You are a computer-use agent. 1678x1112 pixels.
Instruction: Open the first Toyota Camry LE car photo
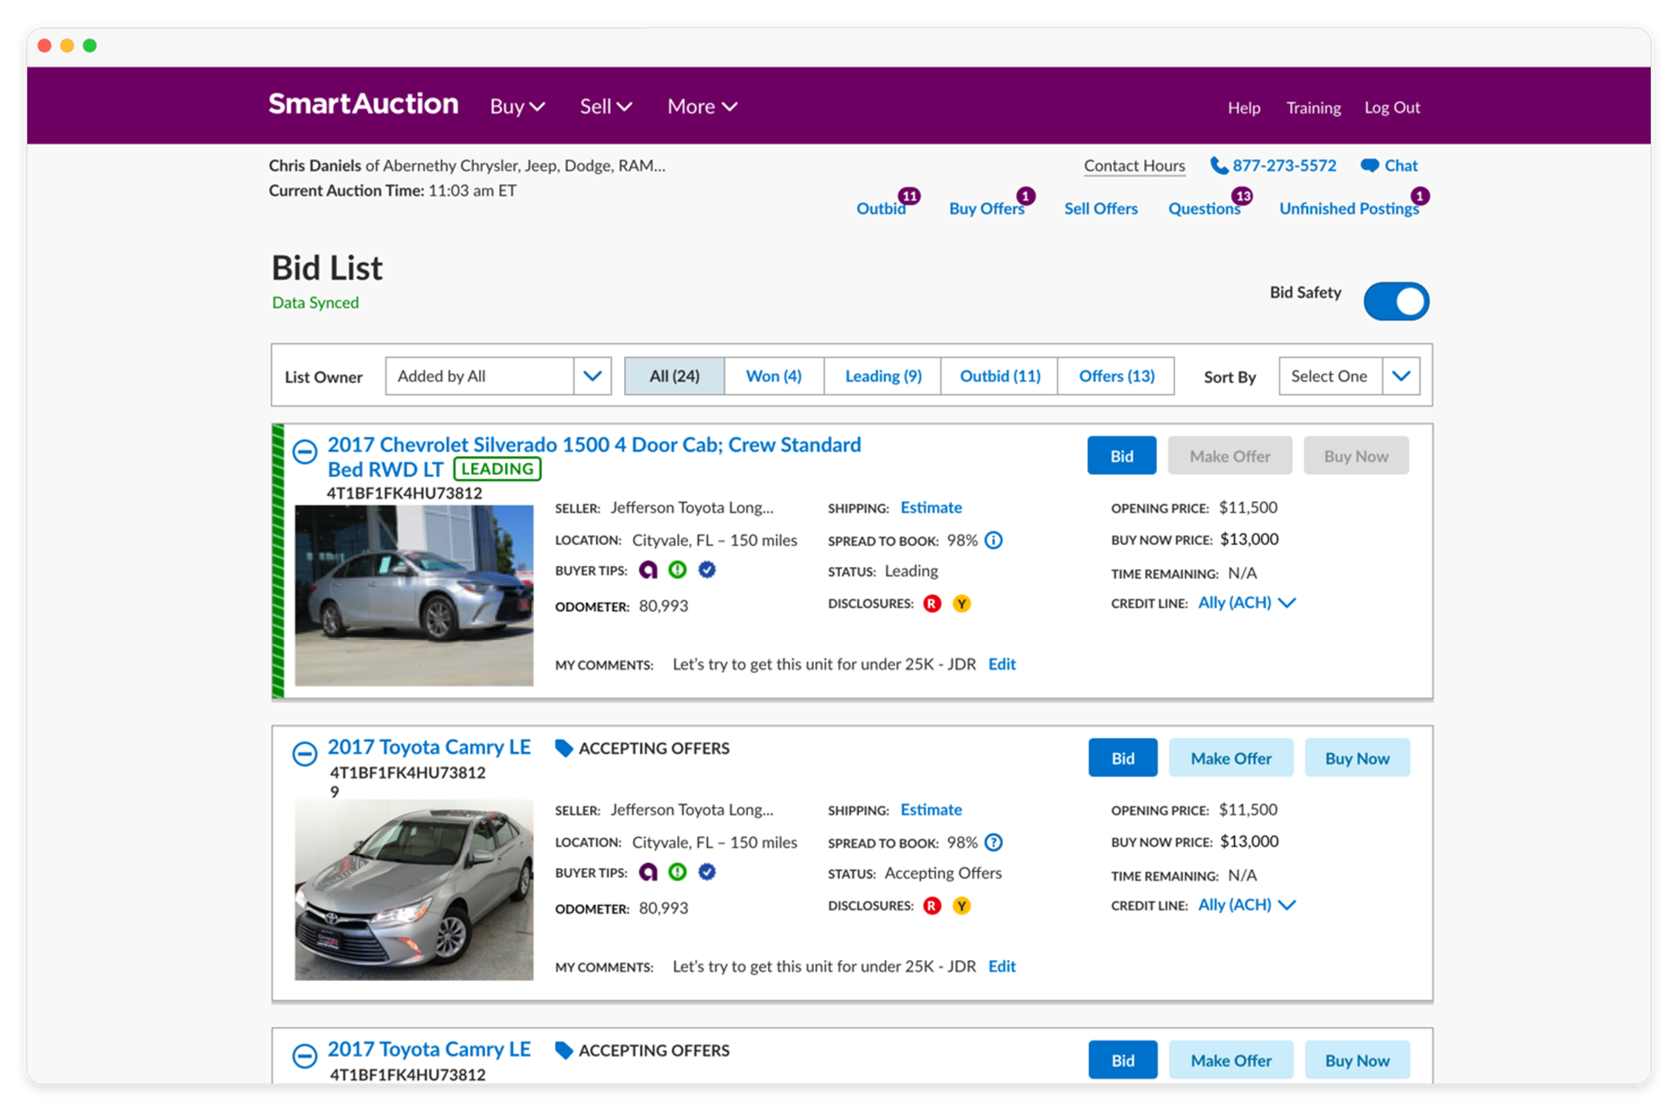(413, 890)
